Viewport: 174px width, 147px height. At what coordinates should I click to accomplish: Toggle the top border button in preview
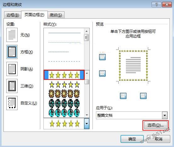pyautogui.click(x=102, y=57)
